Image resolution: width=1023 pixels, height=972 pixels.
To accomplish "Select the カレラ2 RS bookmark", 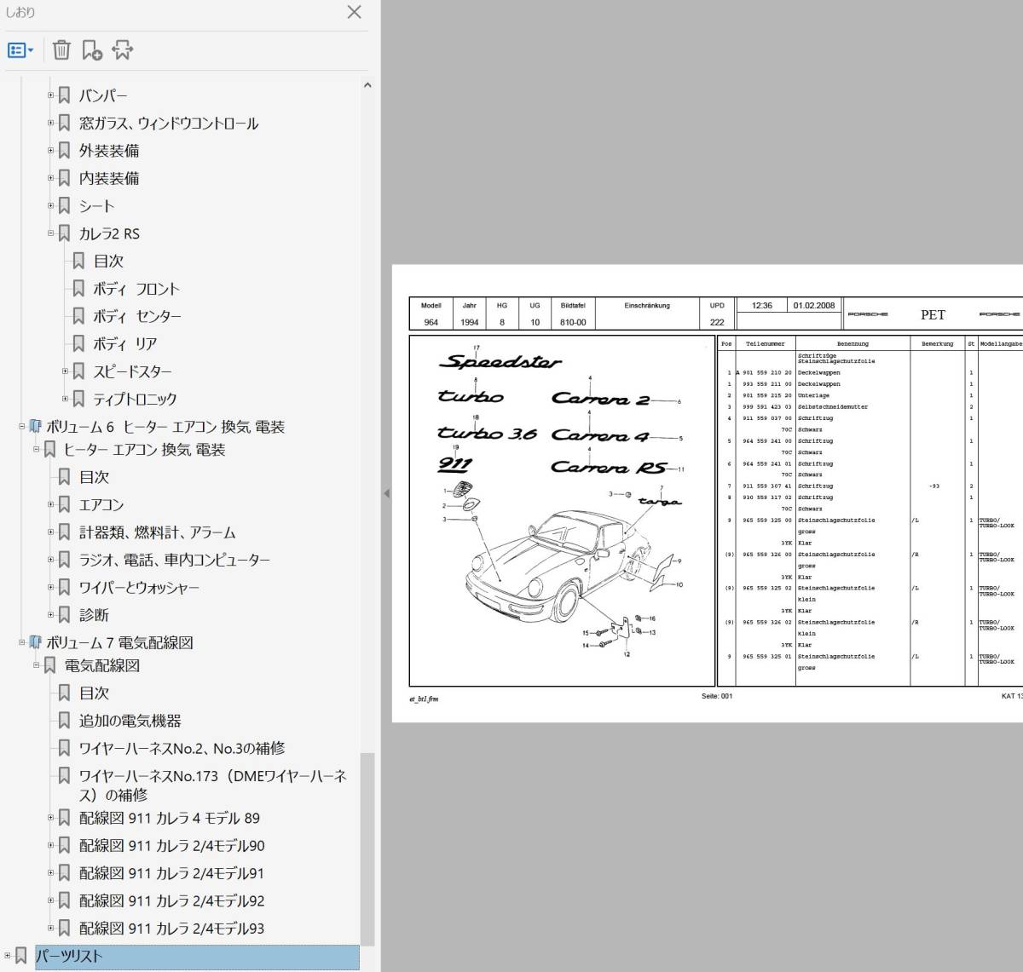I will pos(109,233).
